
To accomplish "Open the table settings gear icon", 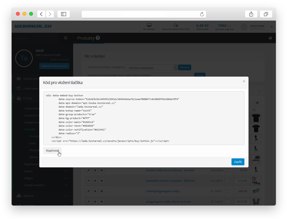I will point(257,103).
